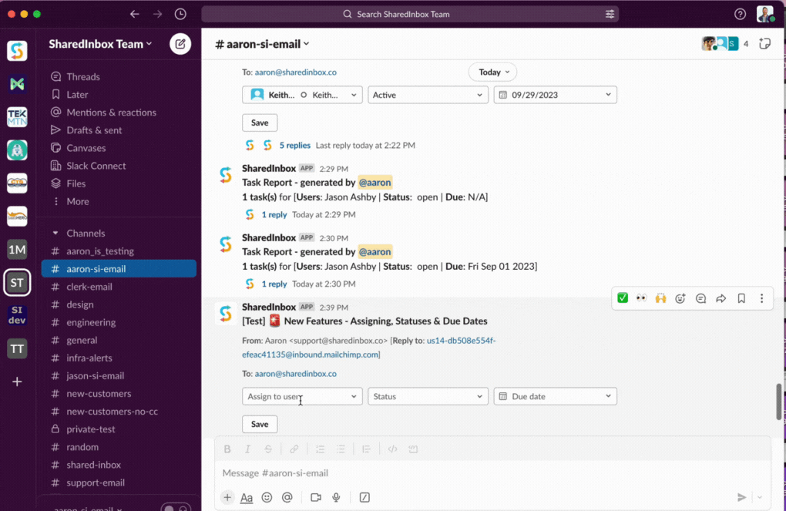Reply in thread icon on message
This screenshot has height=511, width=786.
click(700, 298)
